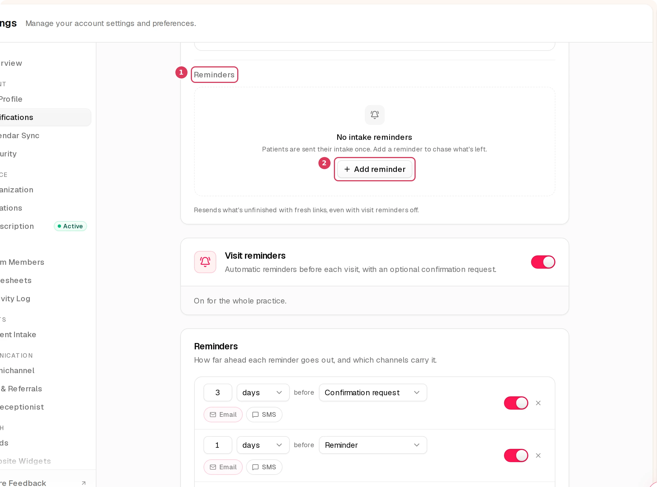Edit the number field showing 1
Viewport: 657px width, 487px height.
point(218,445)
